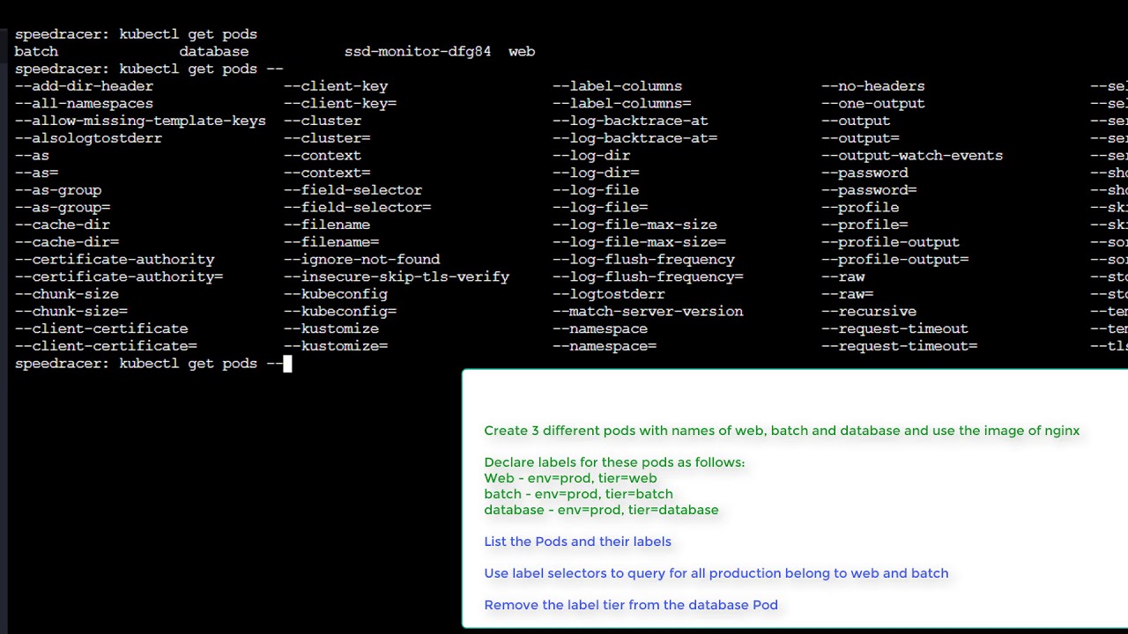The image size is (1128, 634).
Task: Select the 'batch' pod name in the output
Action: tap(36, 52)
